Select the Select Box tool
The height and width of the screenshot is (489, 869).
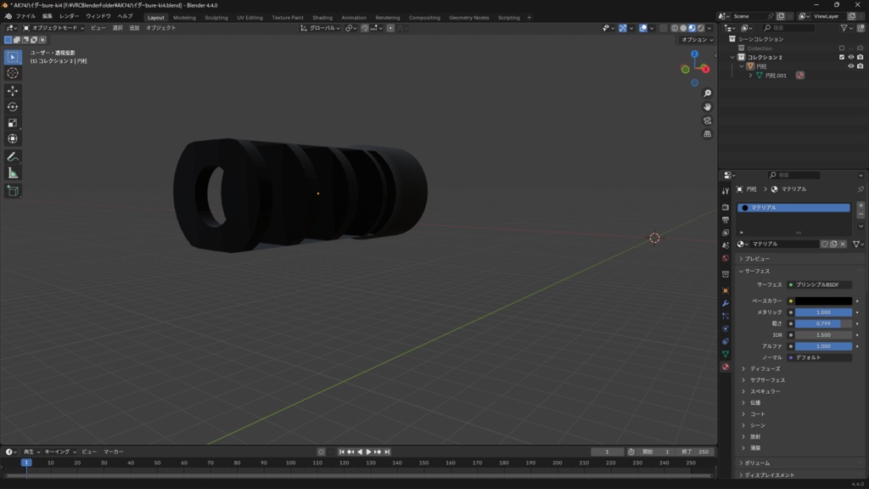coord(13,57)
